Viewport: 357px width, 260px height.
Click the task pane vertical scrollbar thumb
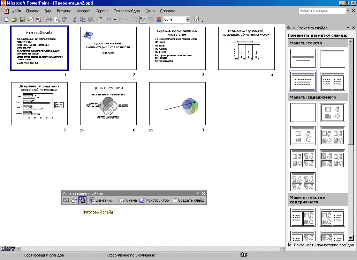[x=351, y=94]
